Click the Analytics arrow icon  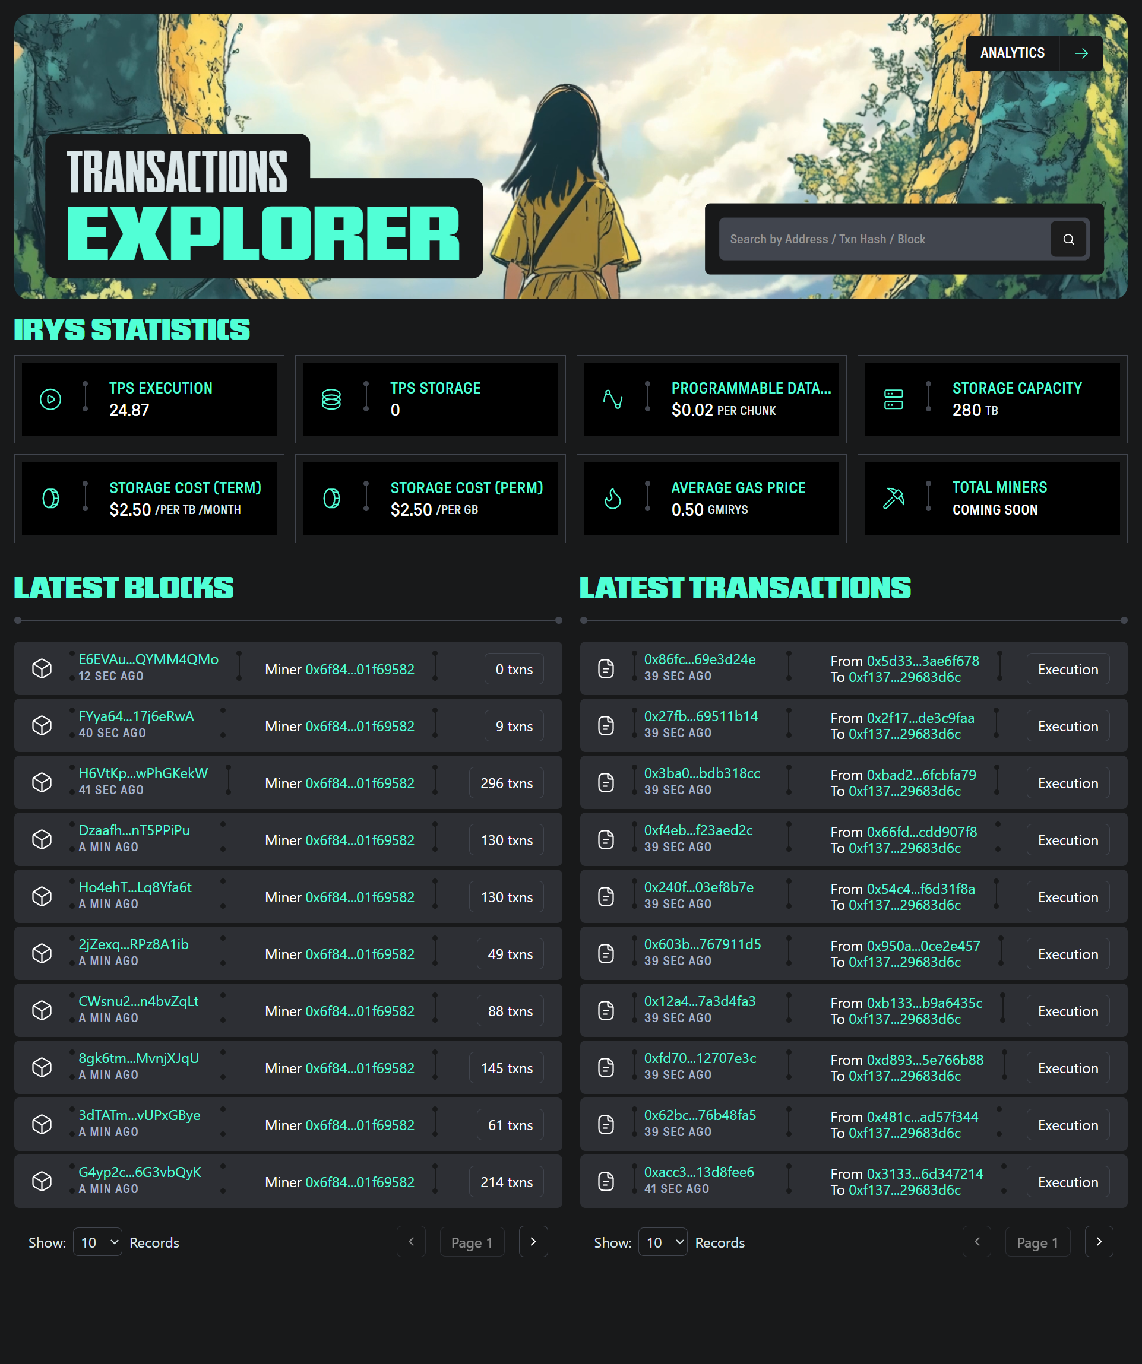1081,53
